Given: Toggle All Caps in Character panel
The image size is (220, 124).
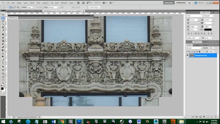Looking at the screenshot, I should point(196,34).
